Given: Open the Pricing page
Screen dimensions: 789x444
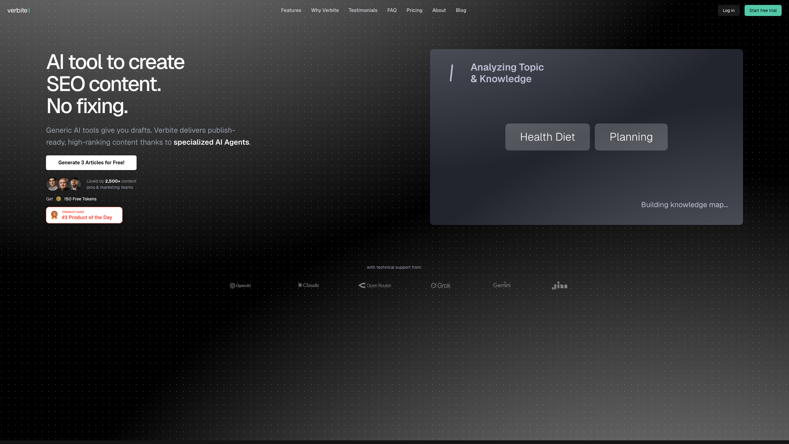Looking at the screenshot, I should pyautogui.click(x=414, y=10).
